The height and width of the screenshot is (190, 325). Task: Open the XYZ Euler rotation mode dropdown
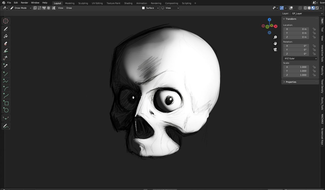pyautogui.click(x=300, y=58)
